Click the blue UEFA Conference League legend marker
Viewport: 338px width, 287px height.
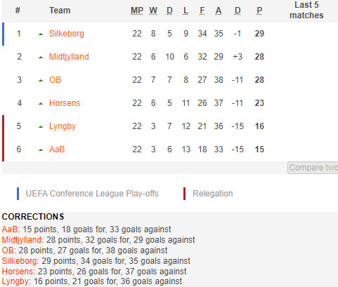coord(18,194)
